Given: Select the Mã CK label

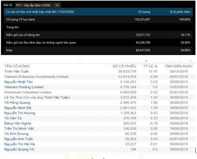Looking at the screenshot, I should (8, 5).
